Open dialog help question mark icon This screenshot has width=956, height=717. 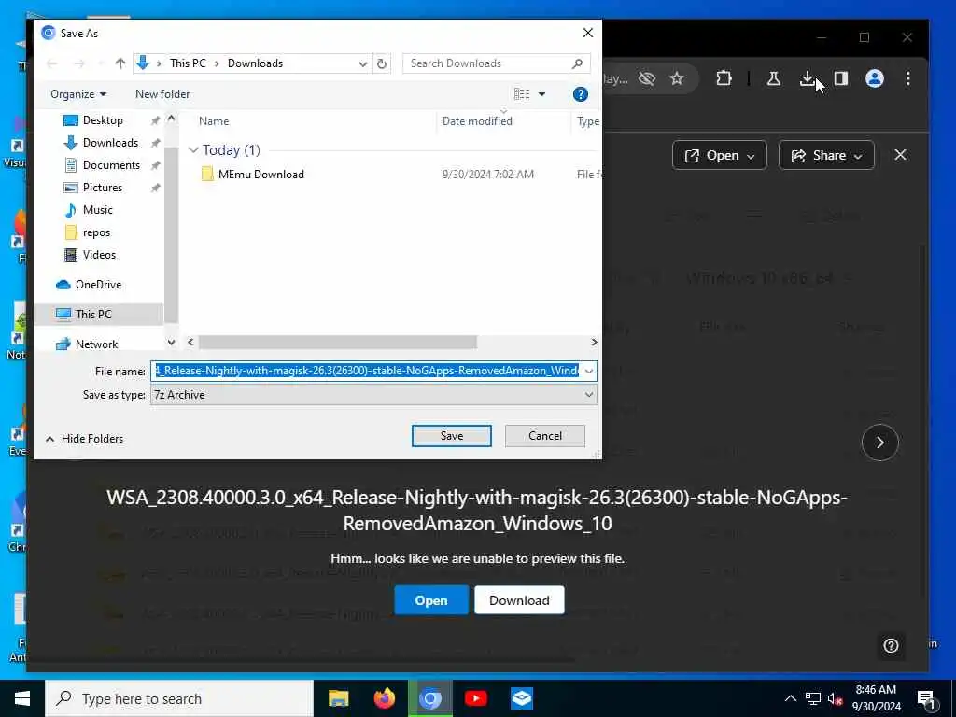(581, 94)
